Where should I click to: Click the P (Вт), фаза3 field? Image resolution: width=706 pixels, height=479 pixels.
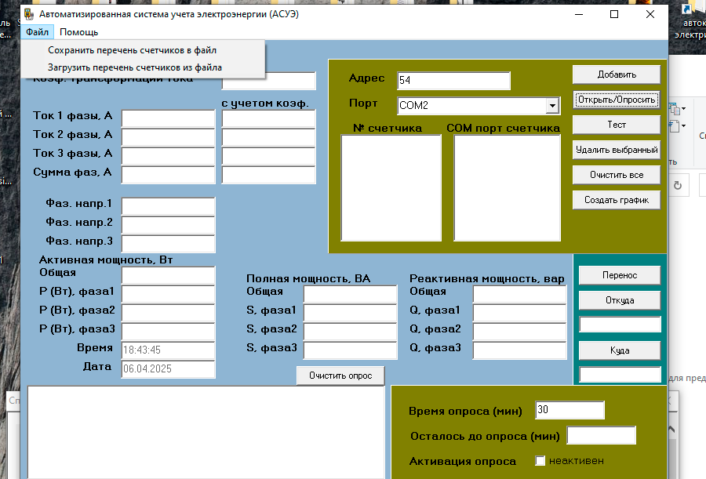click(x=169, y=332)
